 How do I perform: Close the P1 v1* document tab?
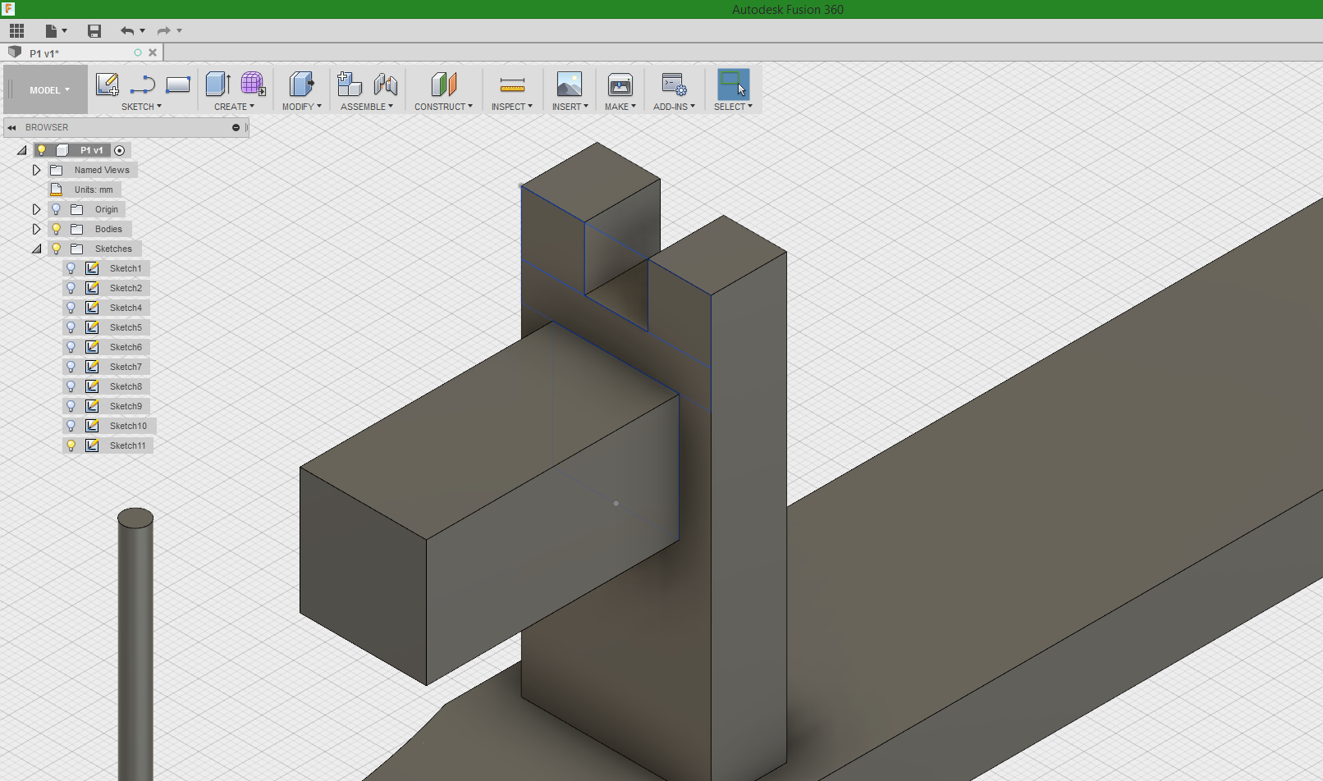153,53
